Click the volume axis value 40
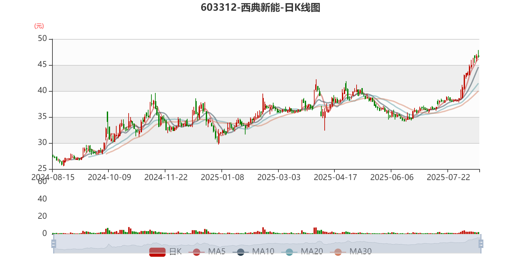The image size is (521, 260). pyautogui.click(x=42, y=199)
